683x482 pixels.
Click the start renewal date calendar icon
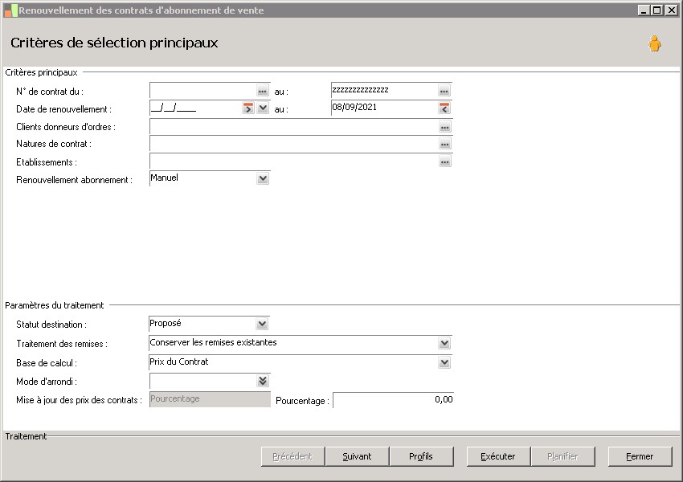248,109
